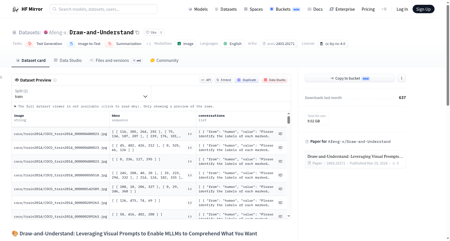This screenshot has width=450, height=241.
Task: Go to Models in top navigation
Action: (198, 9)
